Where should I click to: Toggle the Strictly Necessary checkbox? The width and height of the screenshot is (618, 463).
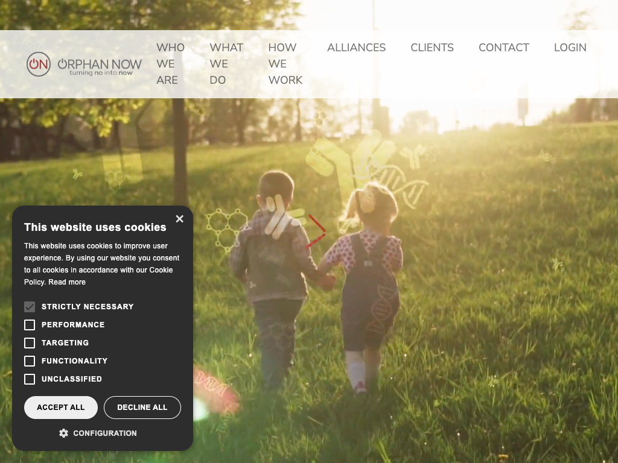[30, 307]
